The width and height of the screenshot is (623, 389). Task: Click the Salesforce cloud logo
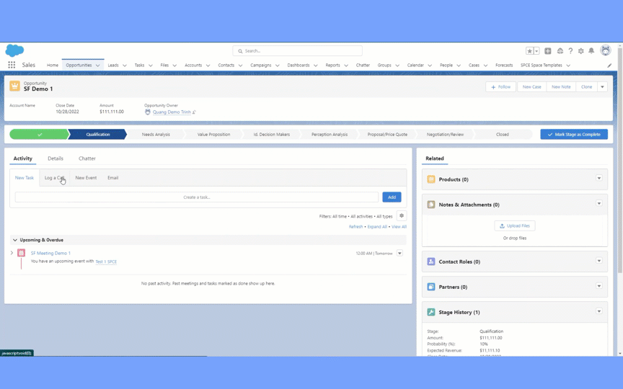(x=14, y=51)
